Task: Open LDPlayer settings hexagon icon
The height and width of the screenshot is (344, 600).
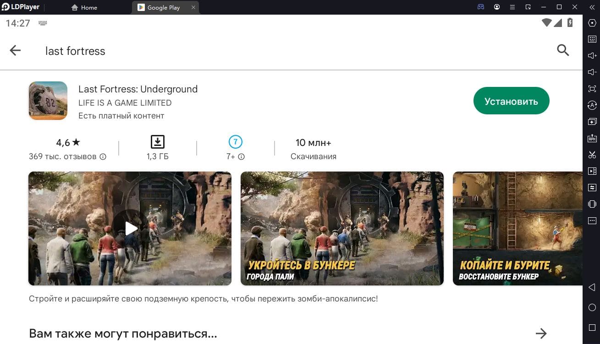Action: [x=592, y=23]
